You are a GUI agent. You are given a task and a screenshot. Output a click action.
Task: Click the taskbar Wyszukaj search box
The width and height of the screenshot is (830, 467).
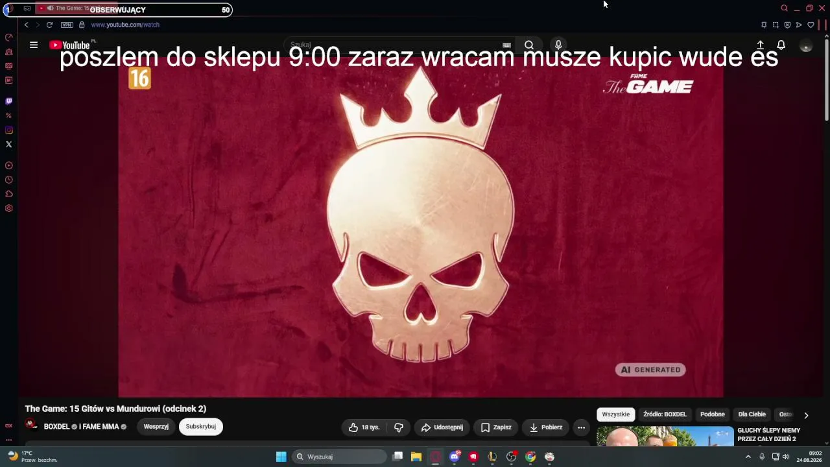pos(339,457)
